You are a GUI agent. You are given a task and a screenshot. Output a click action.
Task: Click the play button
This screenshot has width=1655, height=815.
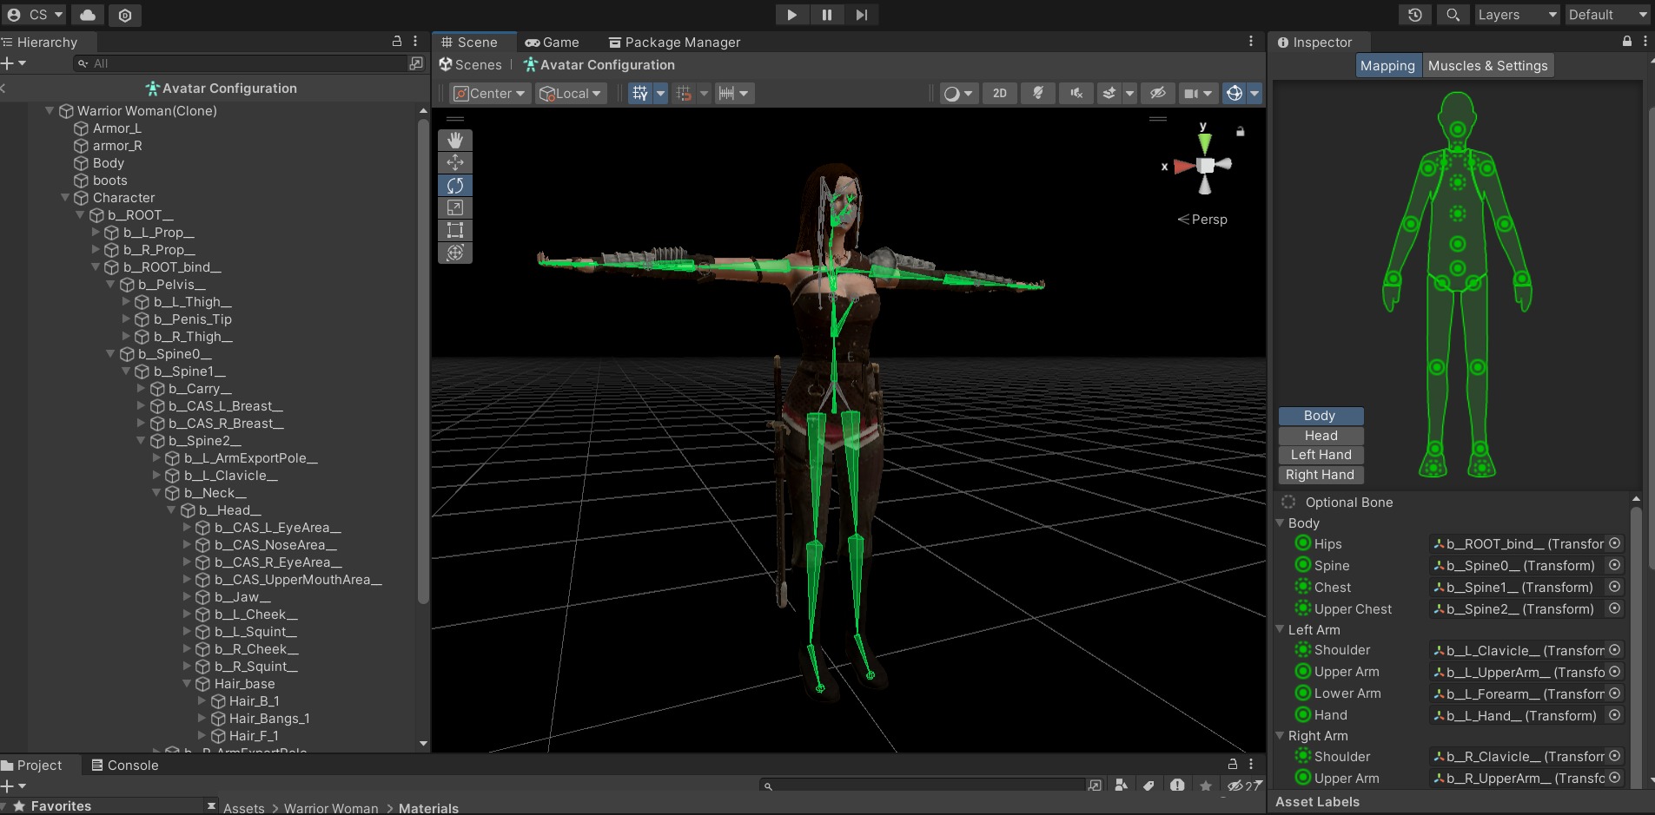point(791,15)
